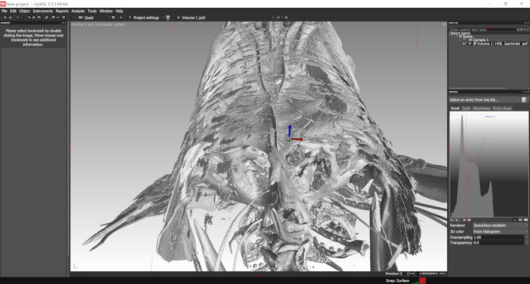Switch to the Wireframe tab
The width and height of the screenshot is (530, 284).
tap(481, 108)
